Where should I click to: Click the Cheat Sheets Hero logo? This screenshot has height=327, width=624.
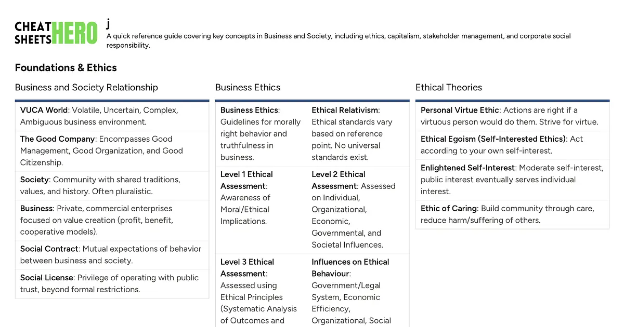point(56,33)
